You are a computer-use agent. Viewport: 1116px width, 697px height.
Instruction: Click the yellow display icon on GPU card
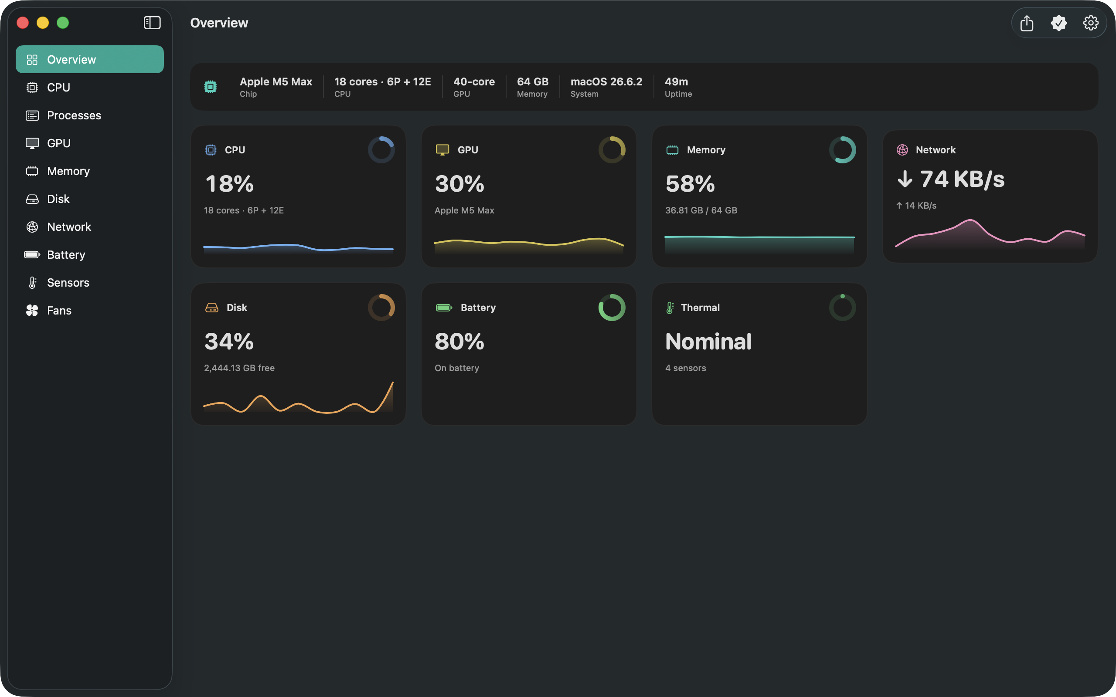(442, 150)
